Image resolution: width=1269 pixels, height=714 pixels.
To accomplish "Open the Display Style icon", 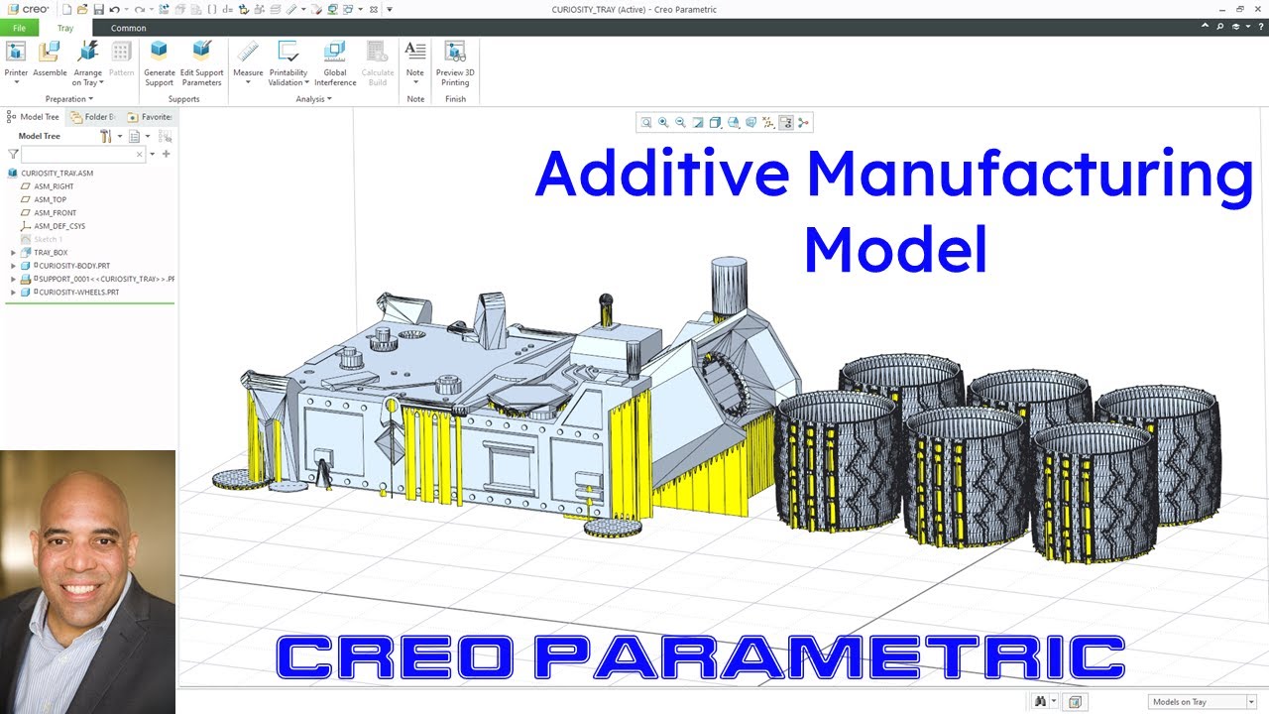I will point(716,123).
